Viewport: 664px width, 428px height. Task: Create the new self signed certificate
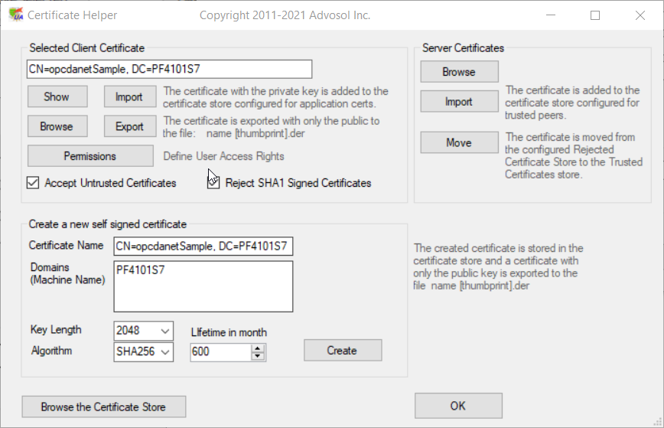343,351
